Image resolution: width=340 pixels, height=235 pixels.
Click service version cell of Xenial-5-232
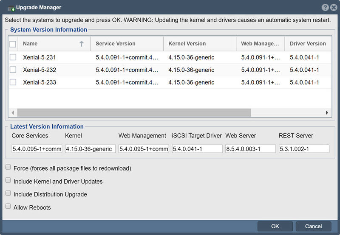tap(127, 70)
